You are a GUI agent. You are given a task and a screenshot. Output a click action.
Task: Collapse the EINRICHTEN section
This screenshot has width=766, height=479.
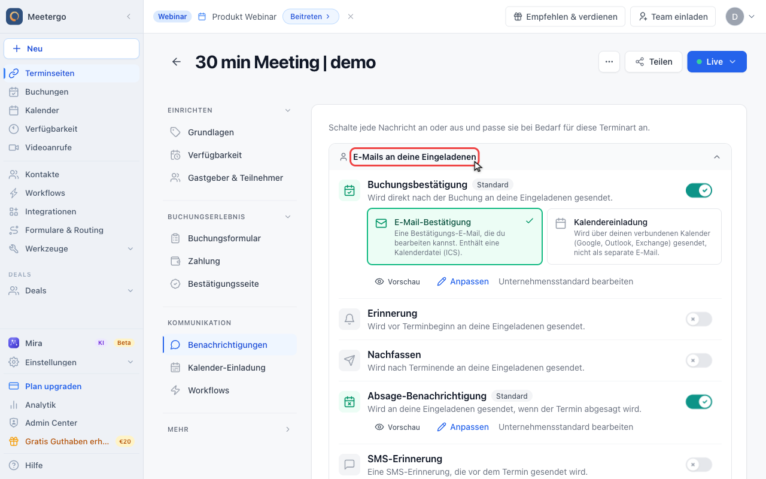tap(288, 110)
